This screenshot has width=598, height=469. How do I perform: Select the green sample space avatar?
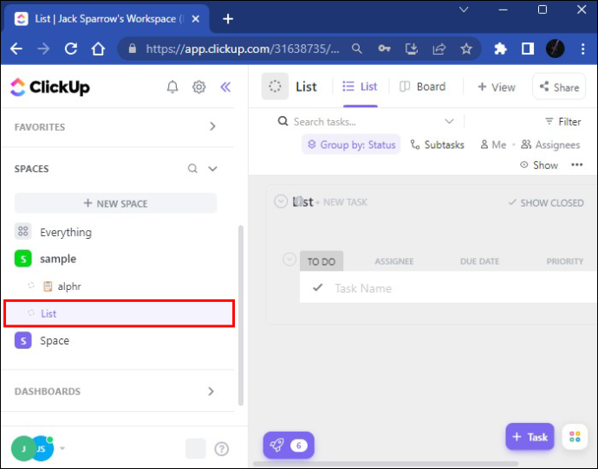coord(23,259)
